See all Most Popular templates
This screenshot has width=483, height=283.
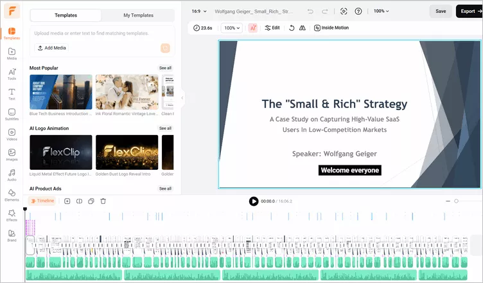(x=166, y=68)
